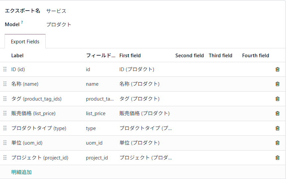This screenshot has width=286, height=179.
Task: Delete the ID (id) export row
Action: coord(277,69)
